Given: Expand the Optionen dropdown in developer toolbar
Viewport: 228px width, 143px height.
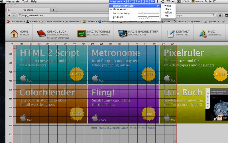Looking at the screenshot, I should click(x=211, y=21).
